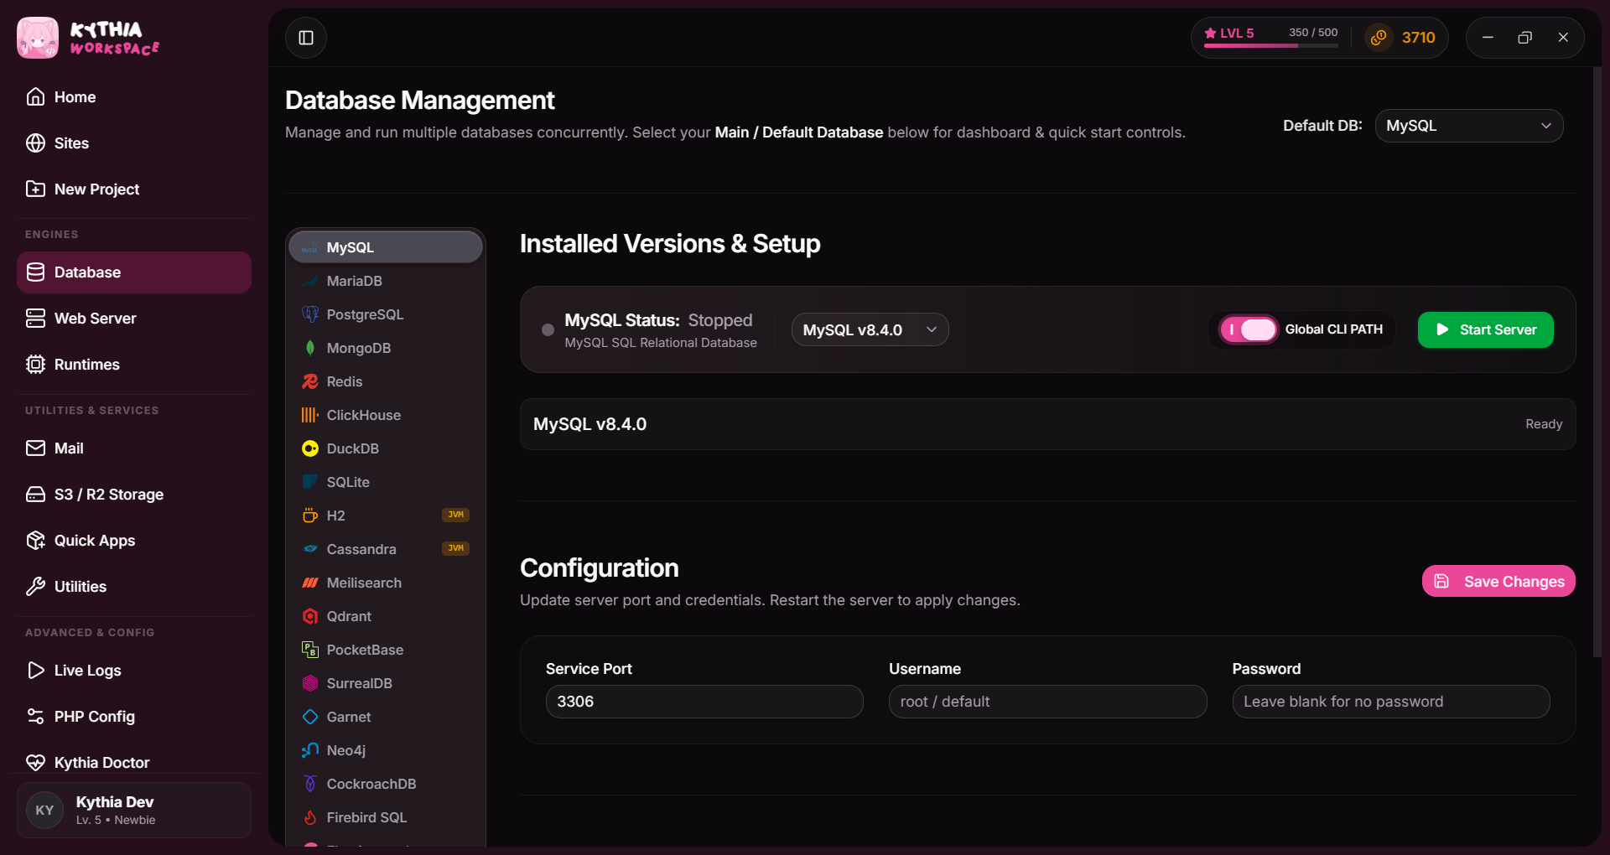Image resolution: width=1610 pixels, height=855 pixels.
Task: Select the MongoDB leaf icon
Action: pyautogui.click(x=310, y=348)
